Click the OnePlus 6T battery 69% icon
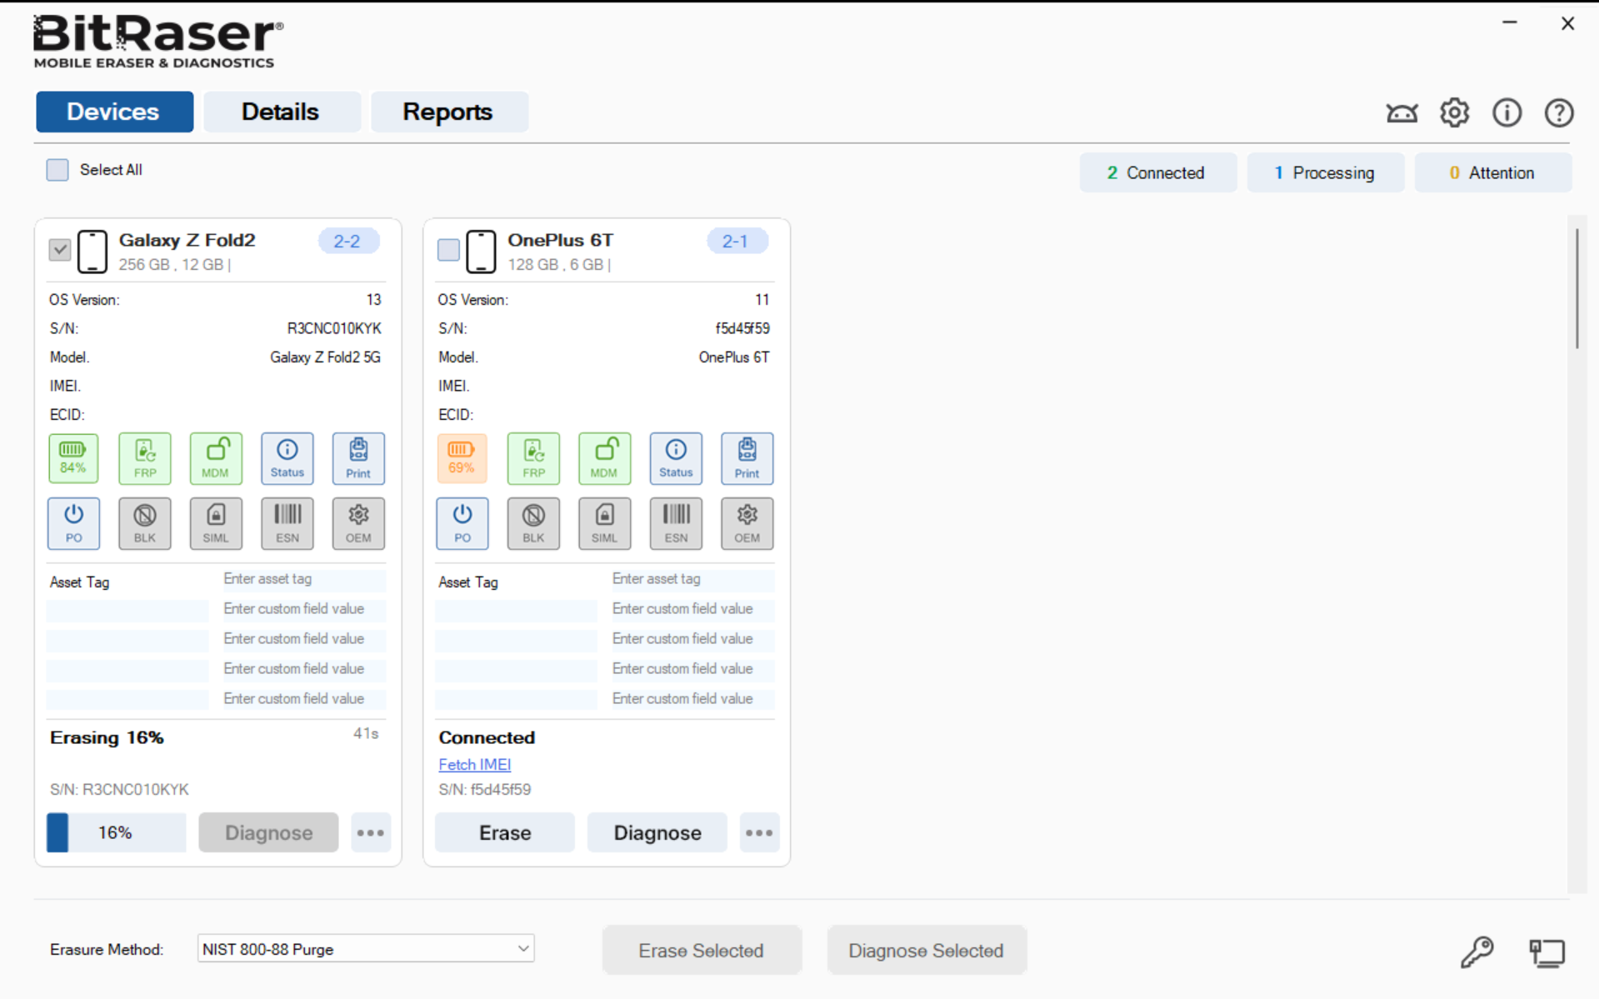1599x999 pixels. pos(462,458)
